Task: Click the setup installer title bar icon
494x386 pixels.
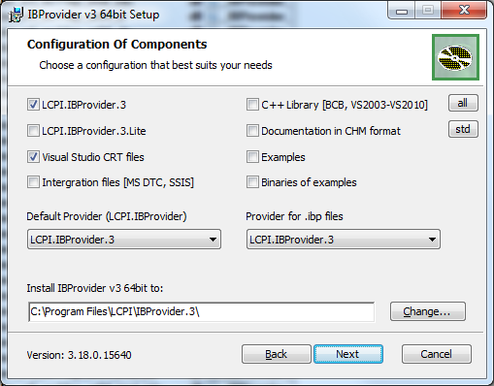Action: 16,15
